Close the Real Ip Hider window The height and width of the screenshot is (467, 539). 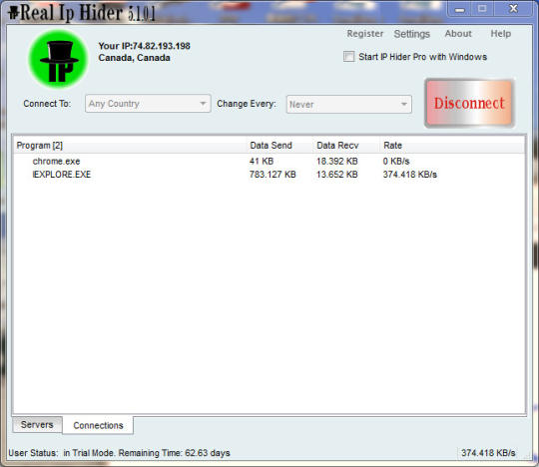coord(514,9)
